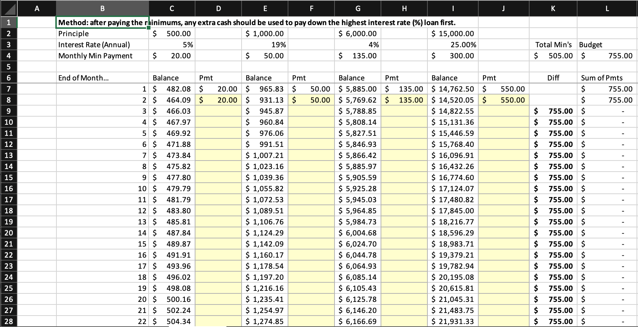This screenshot has width=638, height=327.
Task: Click the select-all corner triangle
Action: (x=8, y=8)
